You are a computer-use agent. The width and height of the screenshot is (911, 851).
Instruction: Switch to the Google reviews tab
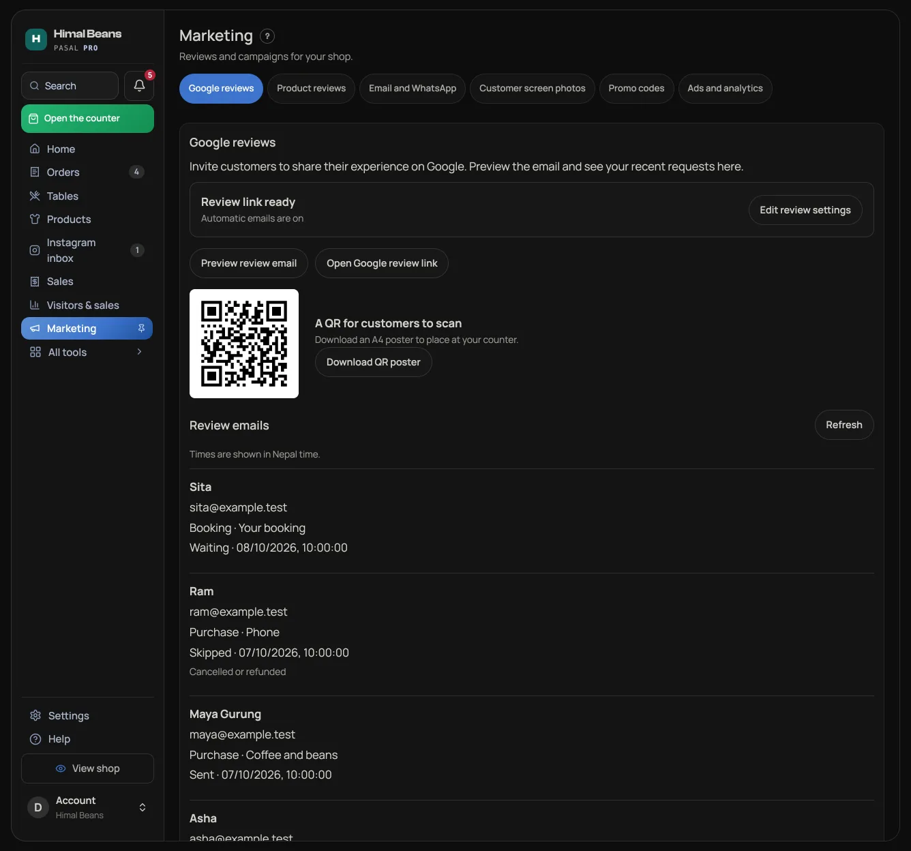[x=221, y=89]
